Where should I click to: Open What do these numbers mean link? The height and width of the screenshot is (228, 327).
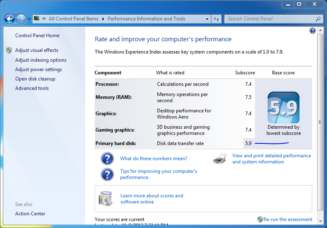click(x=154, y=159)
